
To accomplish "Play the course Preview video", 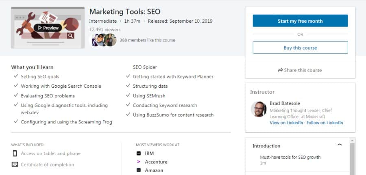I will 48,28.
